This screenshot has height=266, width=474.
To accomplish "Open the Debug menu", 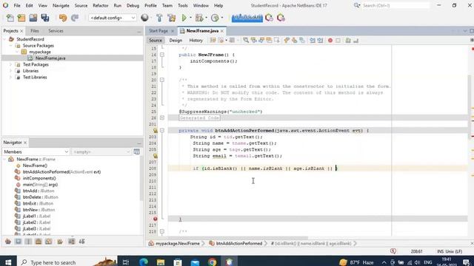I will [133, 5].
